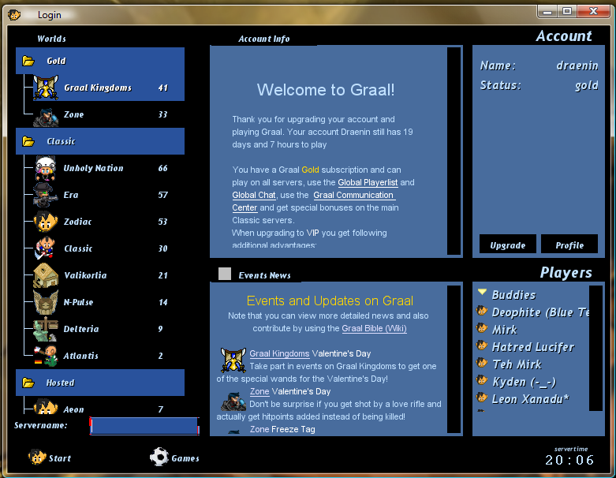The image size is (616, 478).
Task: Open the Graal Bible (Wiki) link
Action: [x=374, y=328]
